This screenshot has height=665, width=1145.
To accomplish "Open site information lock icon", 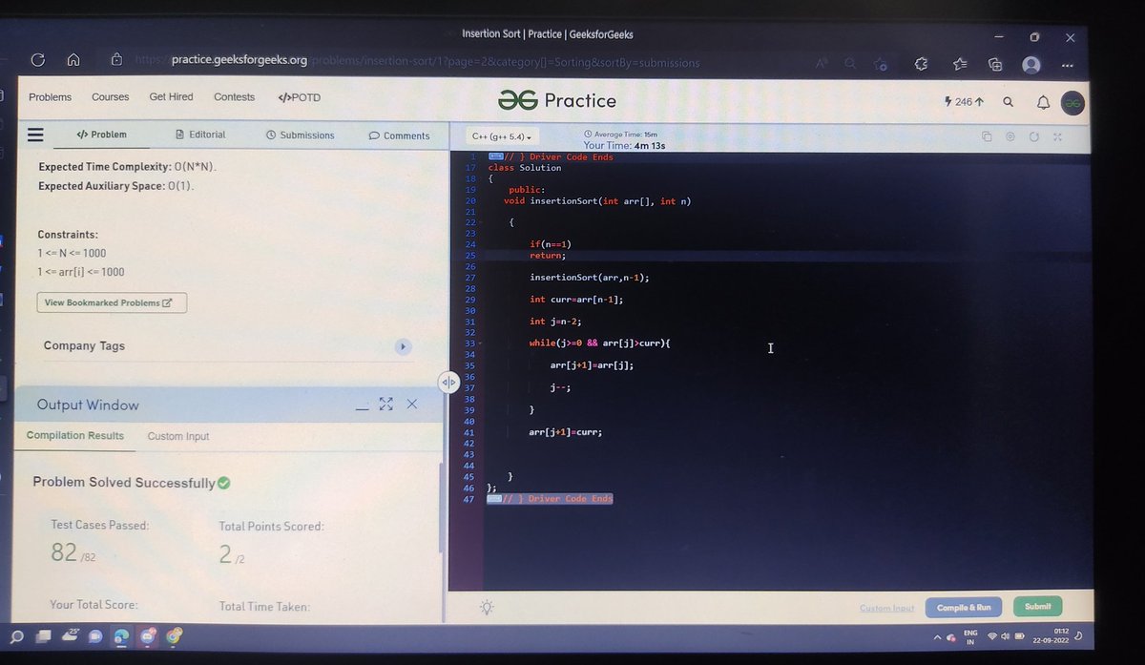I will (116, 59).
